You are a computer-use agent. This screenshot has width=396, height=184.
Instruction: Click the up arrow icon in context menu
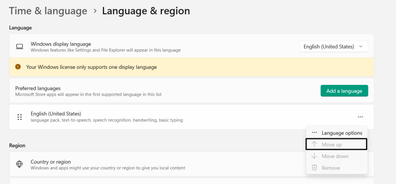[x=314, y=145]
